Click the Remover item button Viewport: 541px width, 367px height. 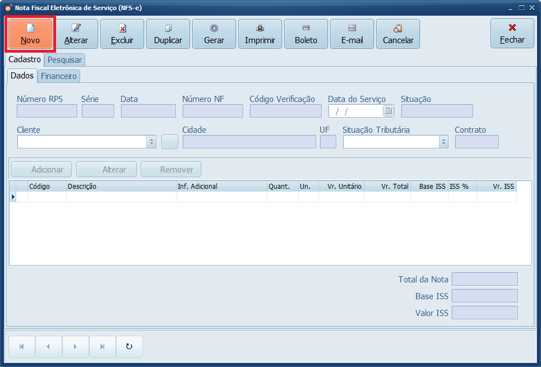tap(171, 170)
